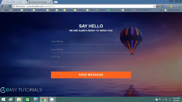The width and height of the screenshot is (182, 102).
Task: Open File Explorer from the taskbar
Action: 19,99
